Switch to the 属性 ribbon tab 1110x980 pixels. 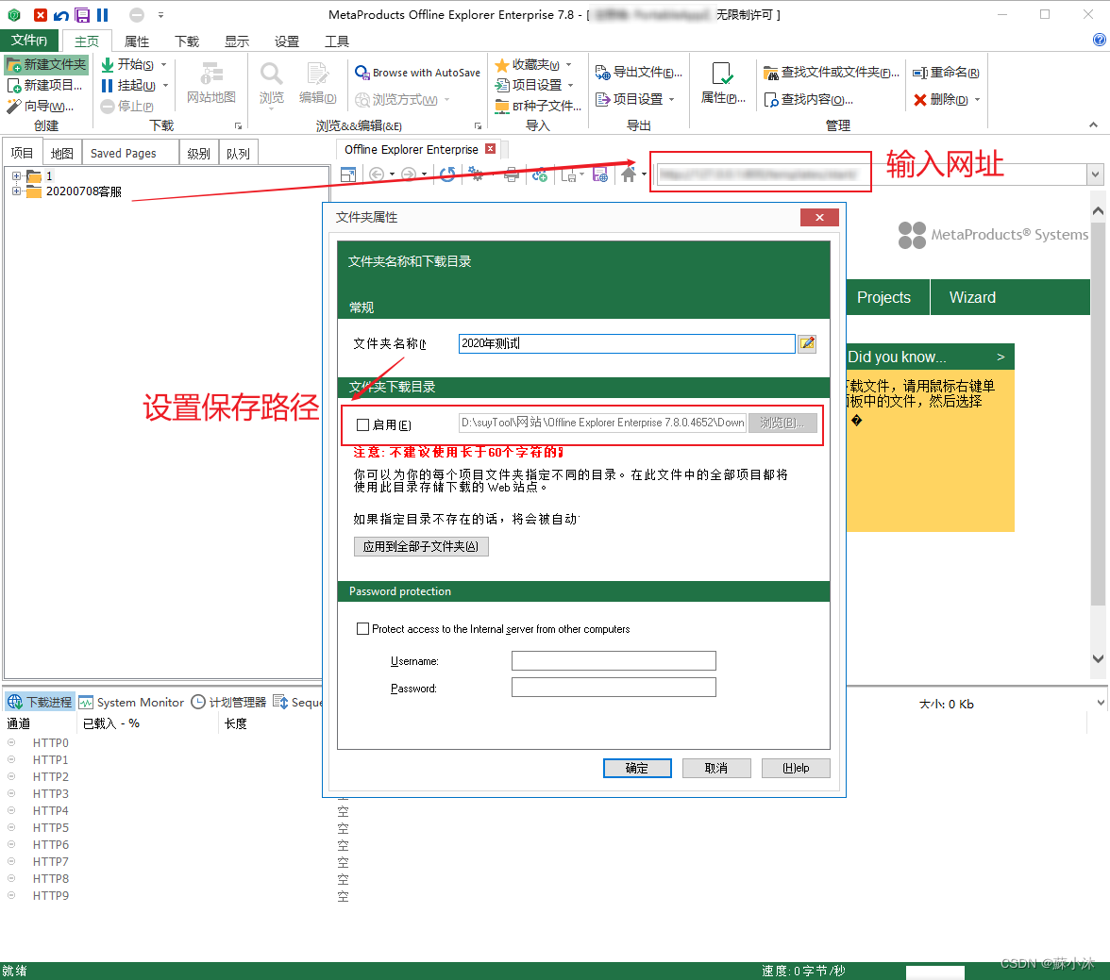point(137,42)
